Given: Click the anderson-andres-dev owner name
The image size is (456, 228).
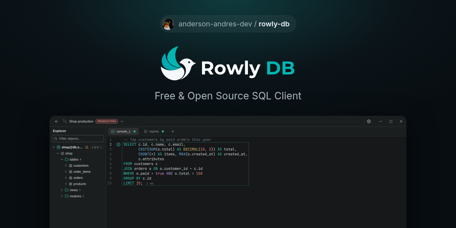Looking at the screenshot, I should point(215,24).
